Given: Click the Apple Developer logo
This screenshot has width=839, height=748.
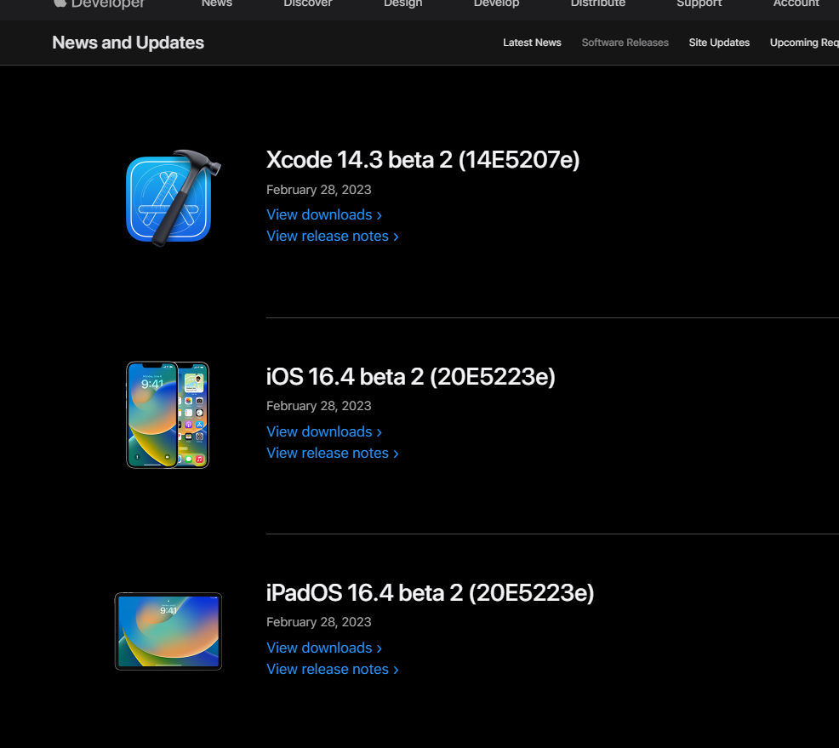Looking at the screenshot, I should point(99,3).
